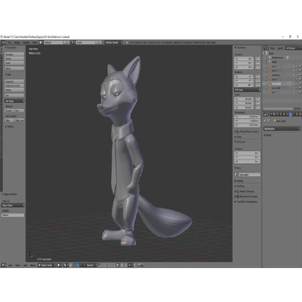Image resolution: width=302 pixels, height=302 pixels.
Task: Click the object icon beside eyes pupils in properties
Action: pos(275,121)
